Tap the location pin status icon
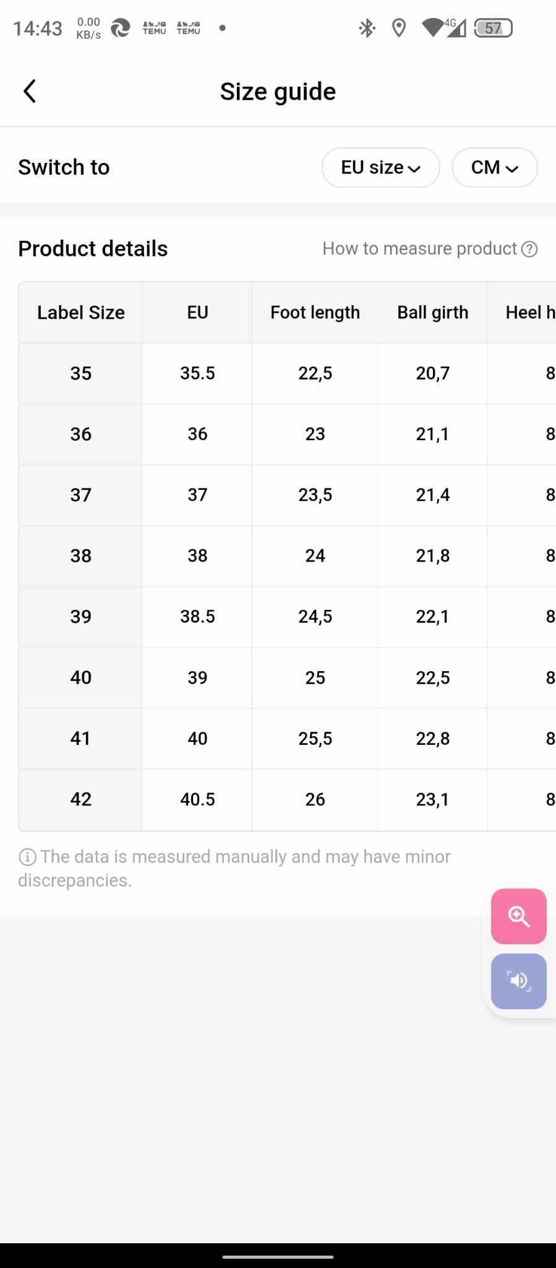This screenshot has width=556, height=1268. 400,28
